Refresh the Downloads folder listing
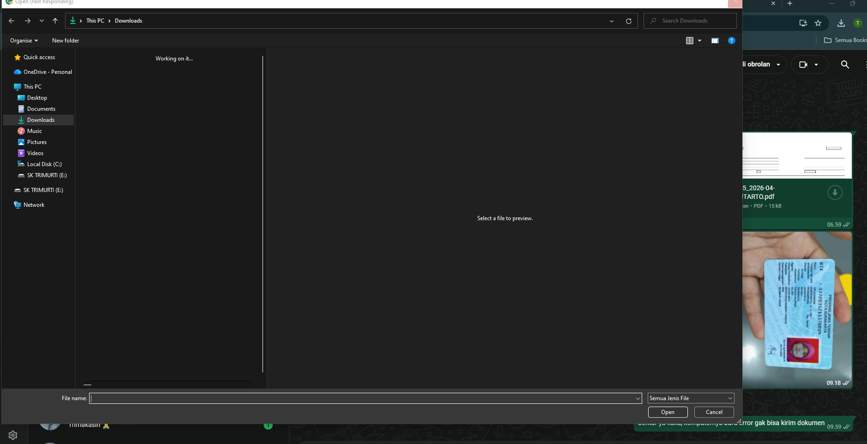Viewport: 867px width, 444px height. 628,21
